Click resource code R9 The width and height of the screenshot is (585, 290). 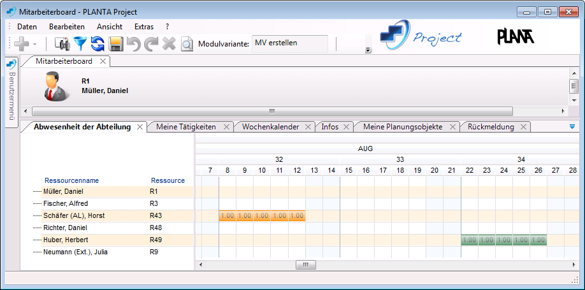click(x=154, y=252)
